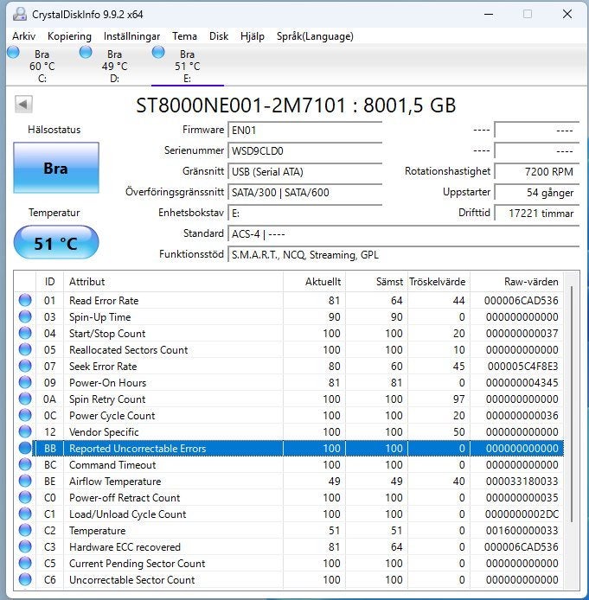Click status orb for Power-off Retract Count

pos(25,497)
